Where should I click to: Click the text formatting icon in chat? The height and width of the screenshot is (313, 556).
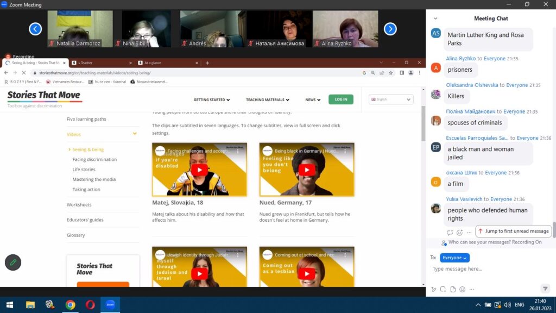click(433, 289)
